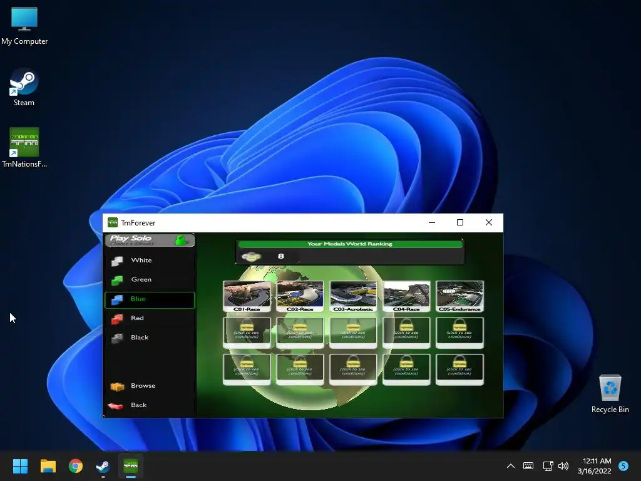
Task: Minimize the TmForever window
Action: [x=432, y=222]
